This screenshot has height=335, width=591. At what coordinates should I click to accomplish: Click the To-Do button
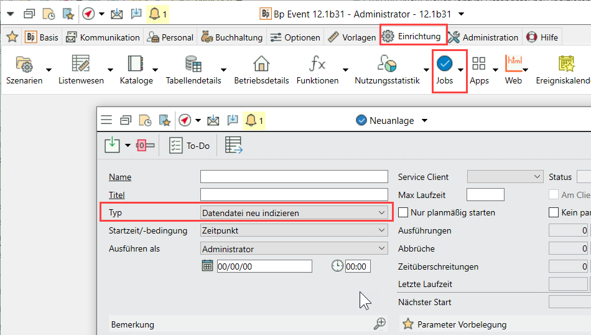click(190, 146)
